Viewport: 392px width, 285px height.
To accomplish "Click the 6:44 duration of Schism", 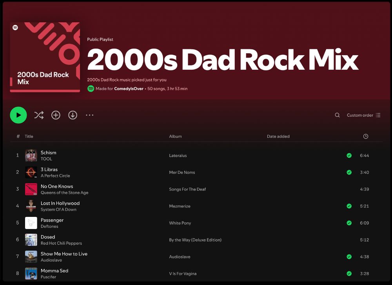I will click(x=365, y=155).
